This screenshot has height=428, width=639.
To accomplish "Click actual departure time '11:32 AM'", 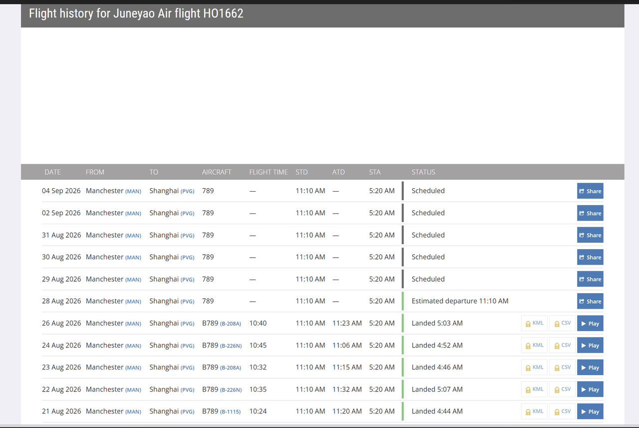I will (347, 389).
